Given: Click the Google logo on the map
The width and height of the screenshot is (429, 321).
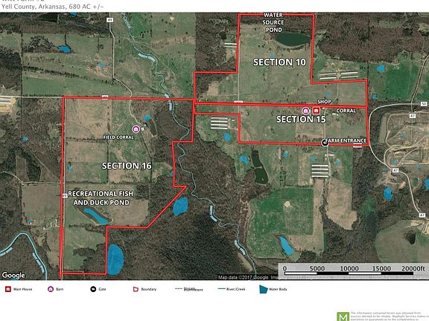Looking at the screenshot, I should (13, 275).
